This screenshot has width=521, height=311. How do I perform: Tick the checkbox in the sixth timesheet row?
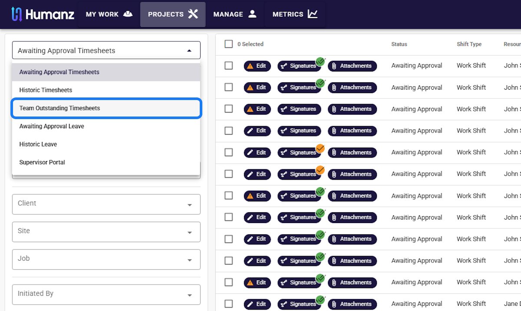[229, 174]
